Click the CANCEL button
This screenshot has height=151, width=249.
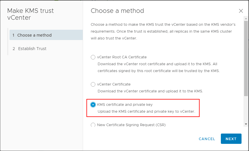[x=207, y=139]
